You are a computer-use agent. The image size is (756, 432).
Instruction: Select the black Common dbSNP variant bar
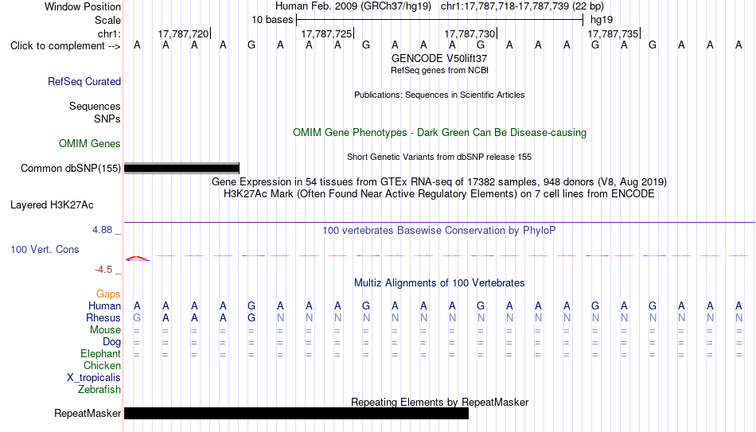(181, 169)
